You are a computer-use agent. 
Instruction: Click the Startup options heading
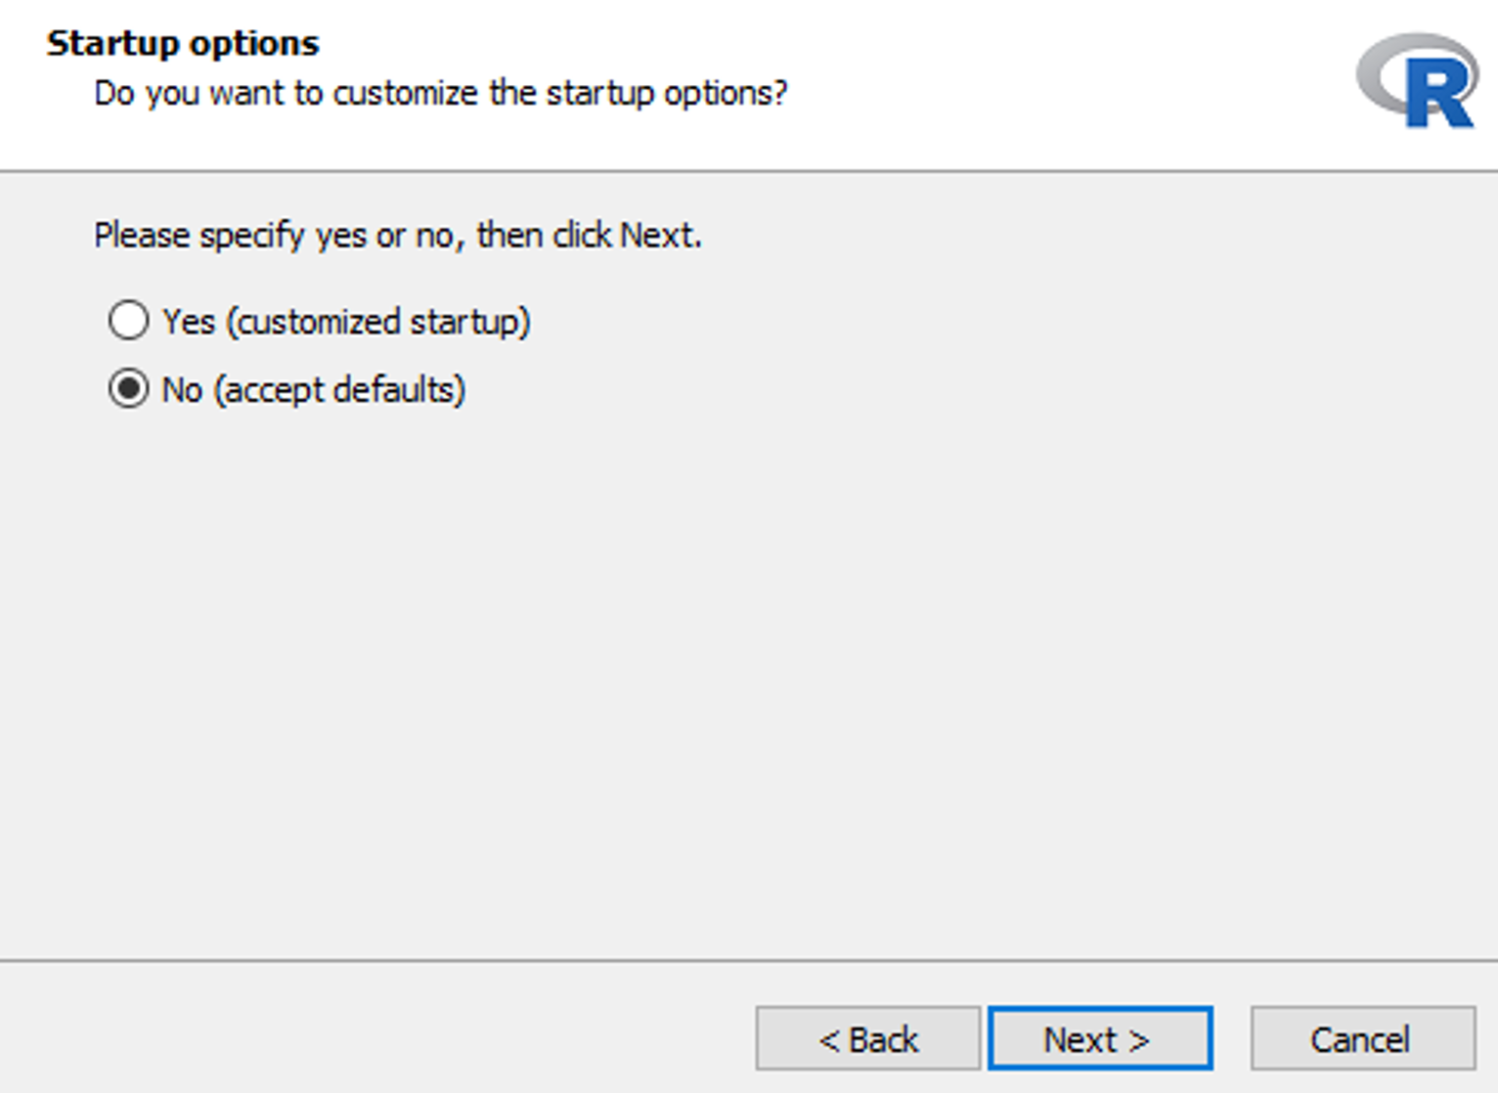182,41
